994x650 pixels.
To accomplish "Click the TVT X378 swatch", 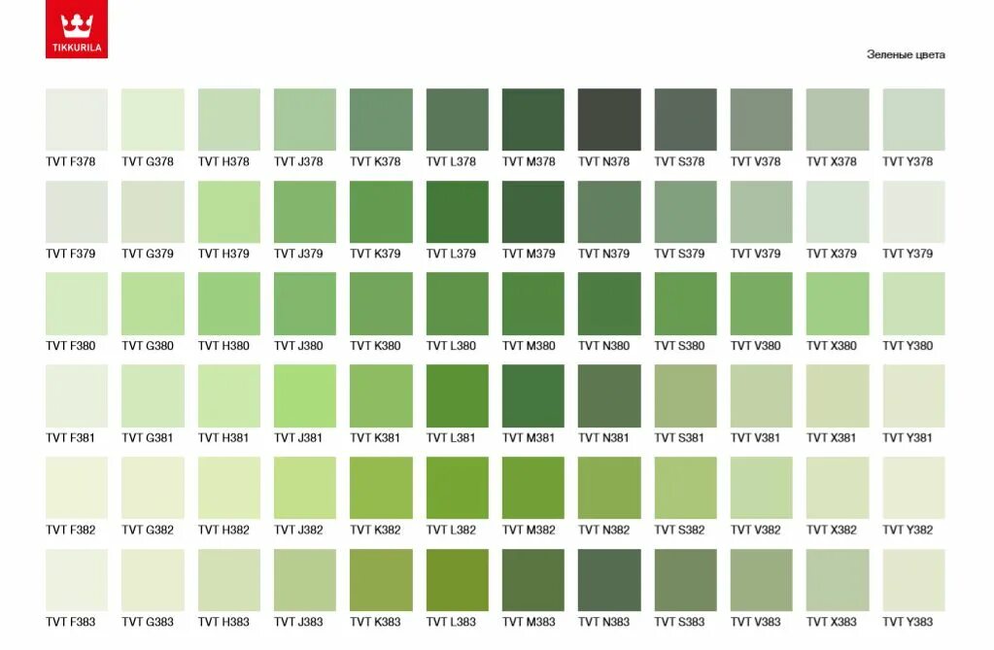I will [838, 120].
